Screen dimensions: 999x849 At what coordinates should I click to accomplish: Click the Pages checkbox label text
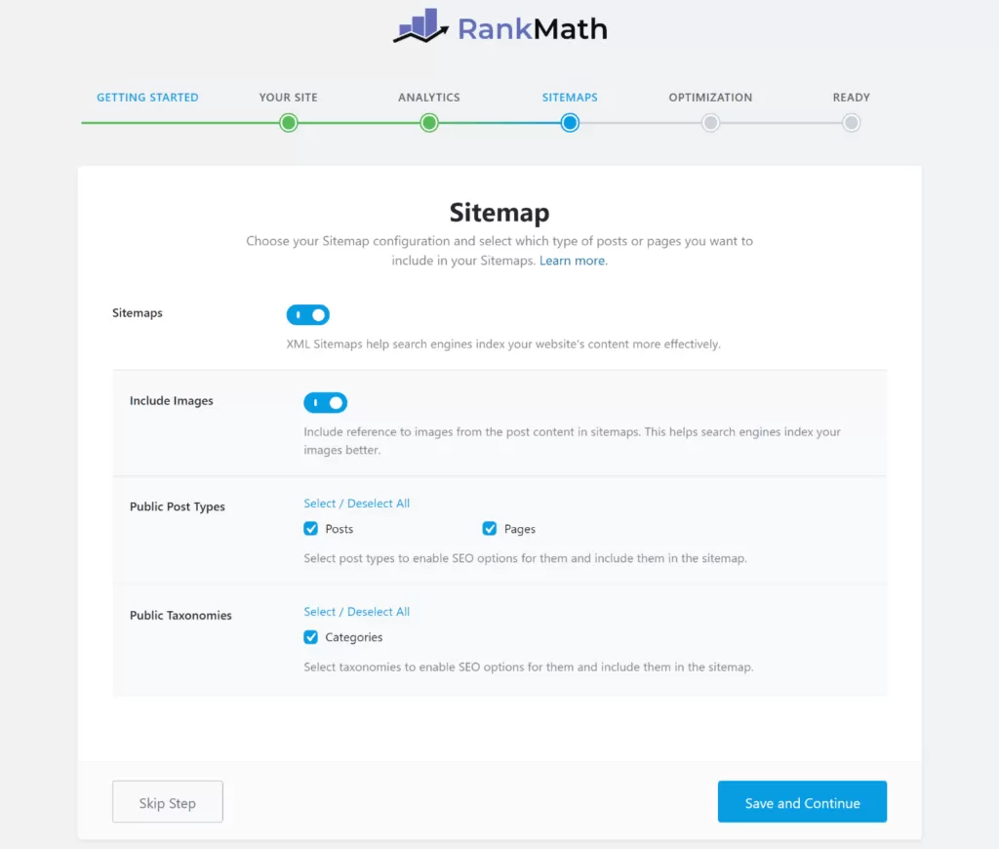pos(520,529)
